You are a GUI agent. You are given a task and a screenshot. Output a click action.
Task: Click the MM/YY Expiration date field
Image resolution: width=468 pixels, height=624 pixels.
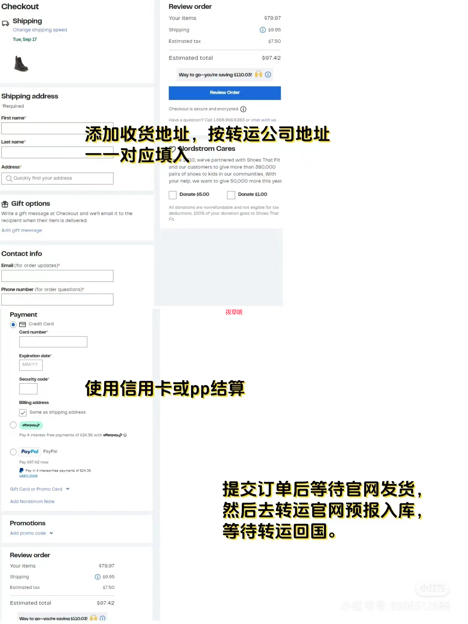click(x=31, y=365)
